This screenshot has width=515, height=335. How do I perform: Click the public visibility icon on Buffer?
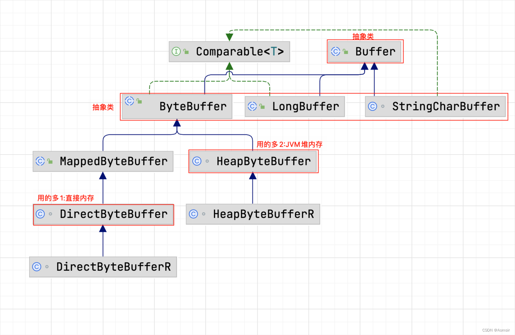(x=345, y=52)
